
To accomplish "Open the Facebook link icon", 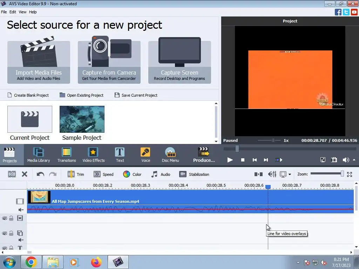I will pyautogui.click(x=338, y=12).
